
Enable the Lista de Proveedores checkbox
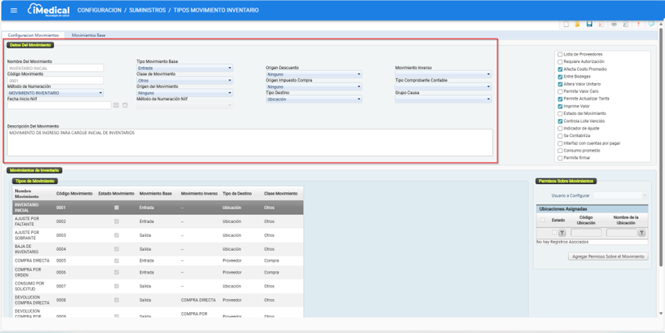coord(560,54)
